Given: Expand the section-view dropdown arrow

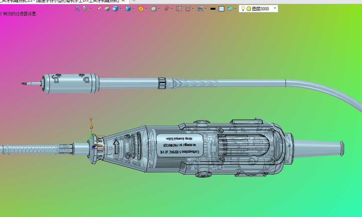Looking at the screenshot, I should click(193, 9).
